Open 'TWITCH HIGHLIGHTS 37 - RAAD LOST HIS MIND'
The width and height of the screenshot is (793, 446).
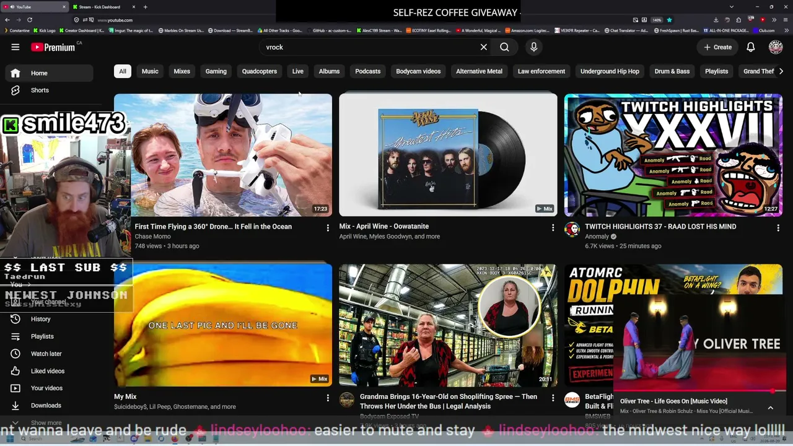[660, 227]
